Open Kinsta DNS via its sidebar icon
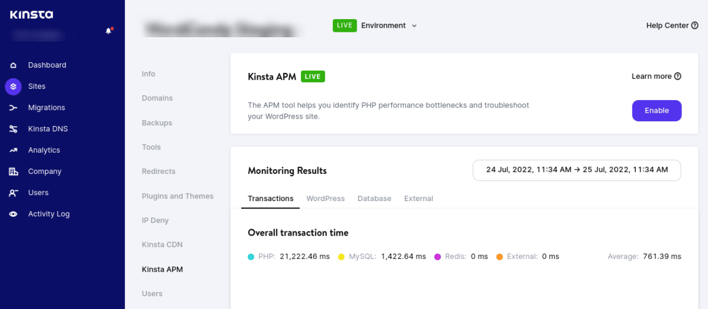The width and height of the screenshot is (708, 309). 13,129
